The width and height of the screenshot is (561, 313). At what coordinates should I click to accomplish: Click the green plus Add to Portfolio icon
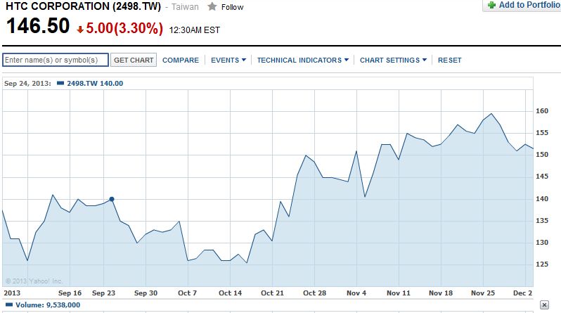pyautogui.click(x=491, y=5)
